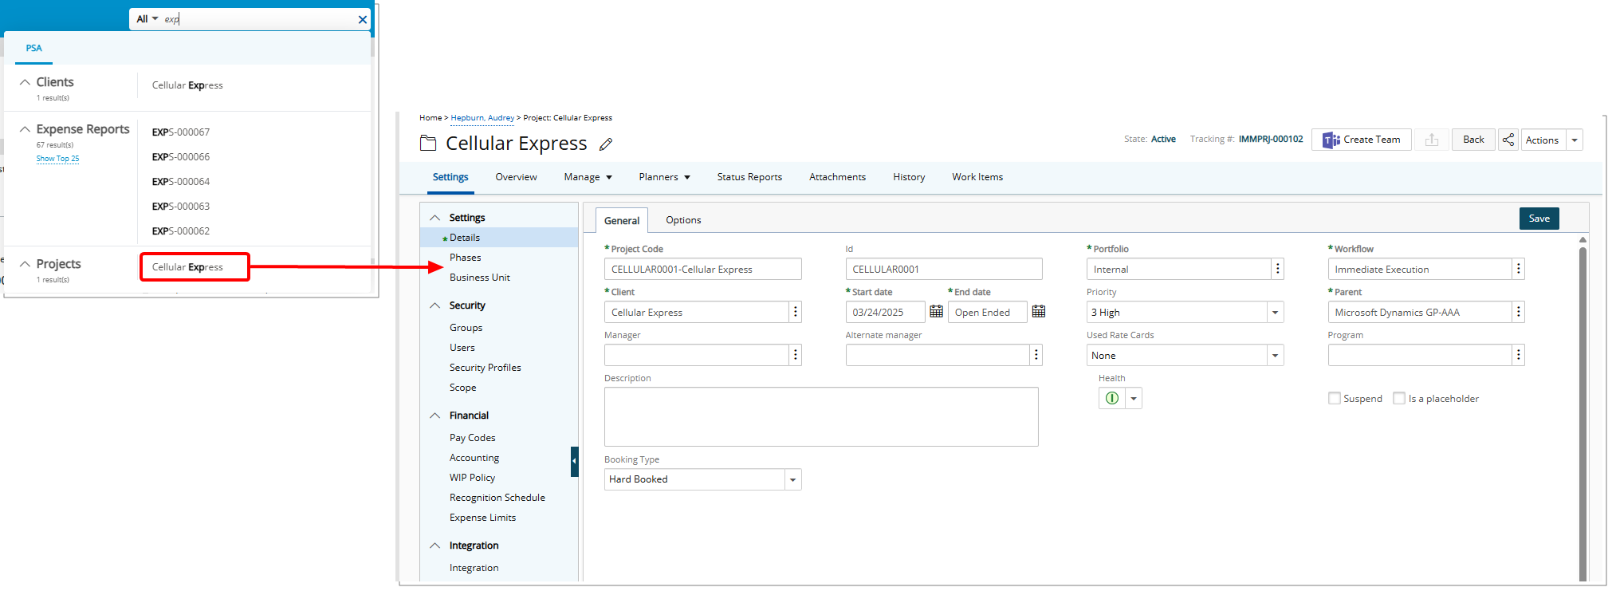Collapse the Clients results group
1616x595 pixels.
click(25, 82)
